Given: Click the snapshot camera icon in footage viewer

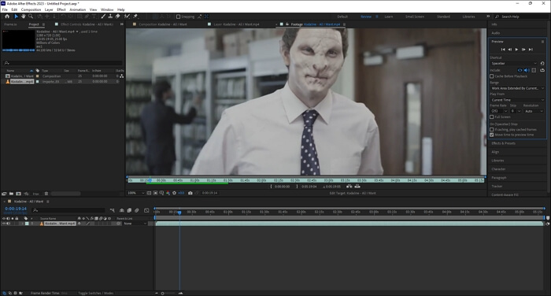Looking at the screenshot, I should [190, 193].
